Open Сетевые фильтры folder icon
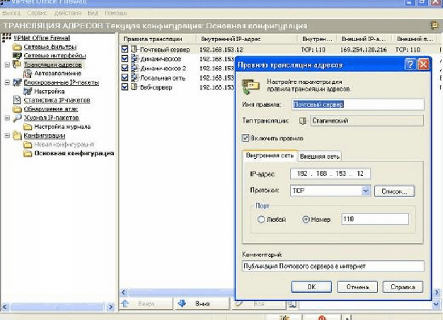The image size is (443, 320). tap(17, 47)
